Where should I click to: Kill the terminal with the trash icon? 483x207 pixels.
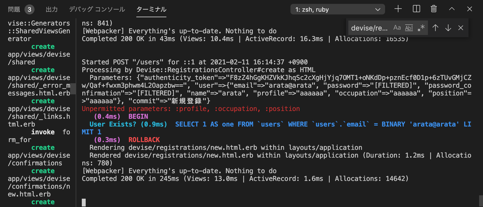434,9
